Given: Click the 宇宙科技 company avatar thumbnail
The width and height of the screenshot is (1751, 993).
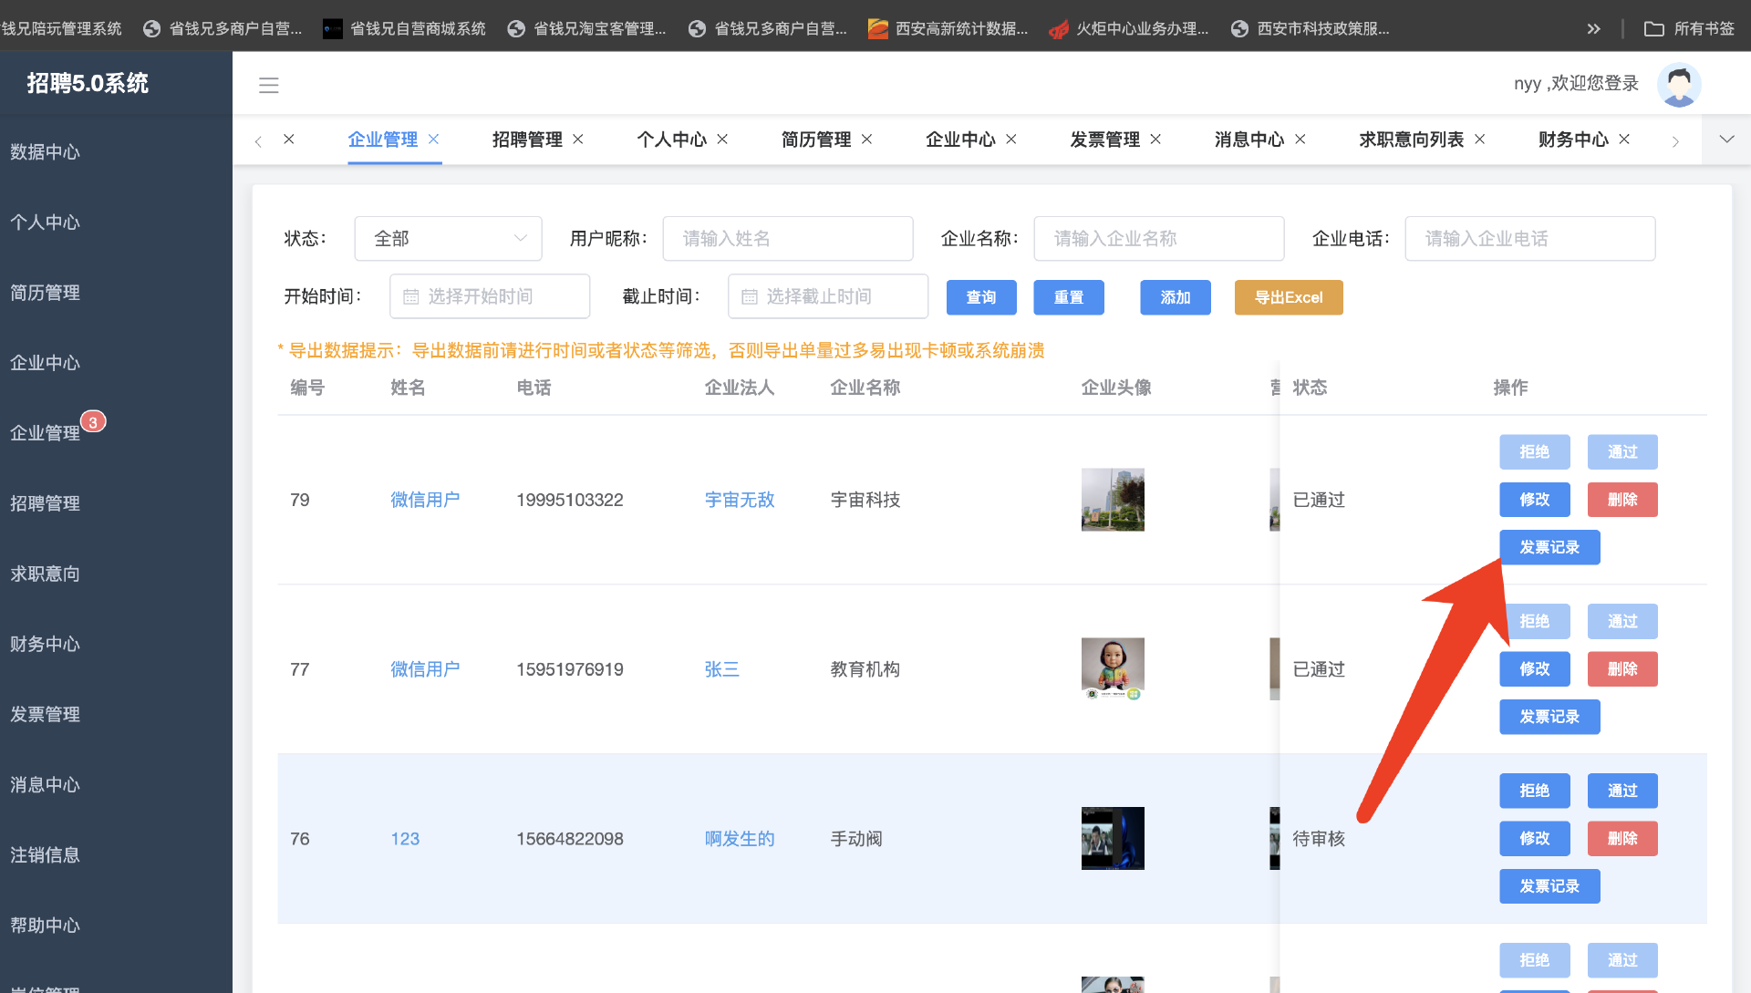Looking at the screenshot, I should (x=1112, y=500).
